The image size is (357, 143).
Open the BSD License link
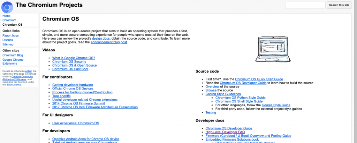[14, 85]
